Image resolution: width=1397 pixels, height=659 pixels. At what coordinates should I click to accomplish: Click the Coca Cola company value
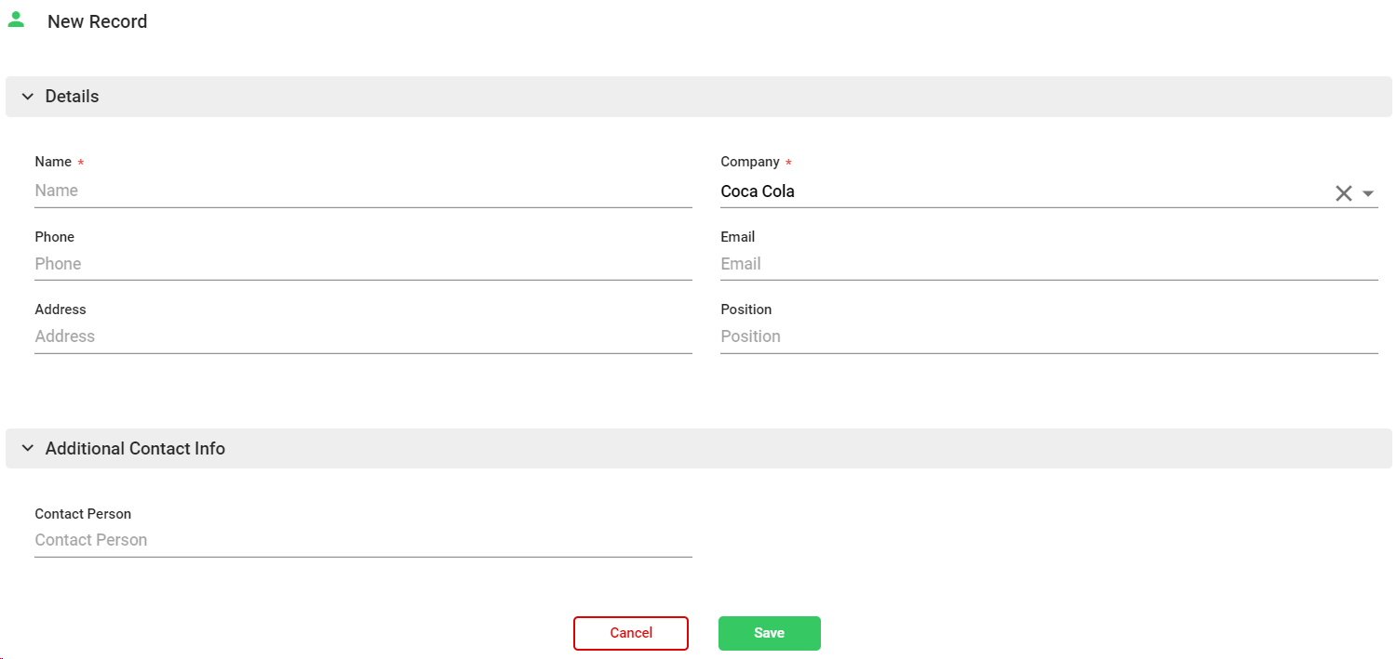(758, 191)
